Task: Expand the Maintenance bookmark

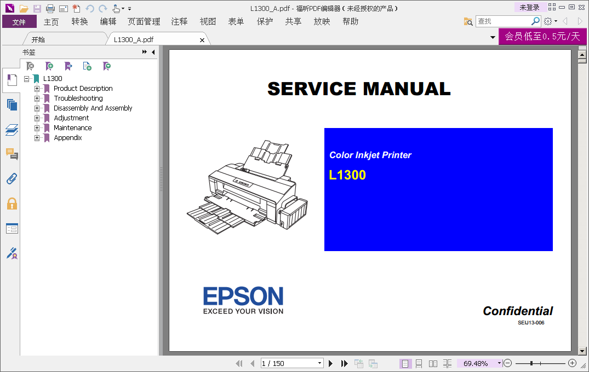Action: 37,128
